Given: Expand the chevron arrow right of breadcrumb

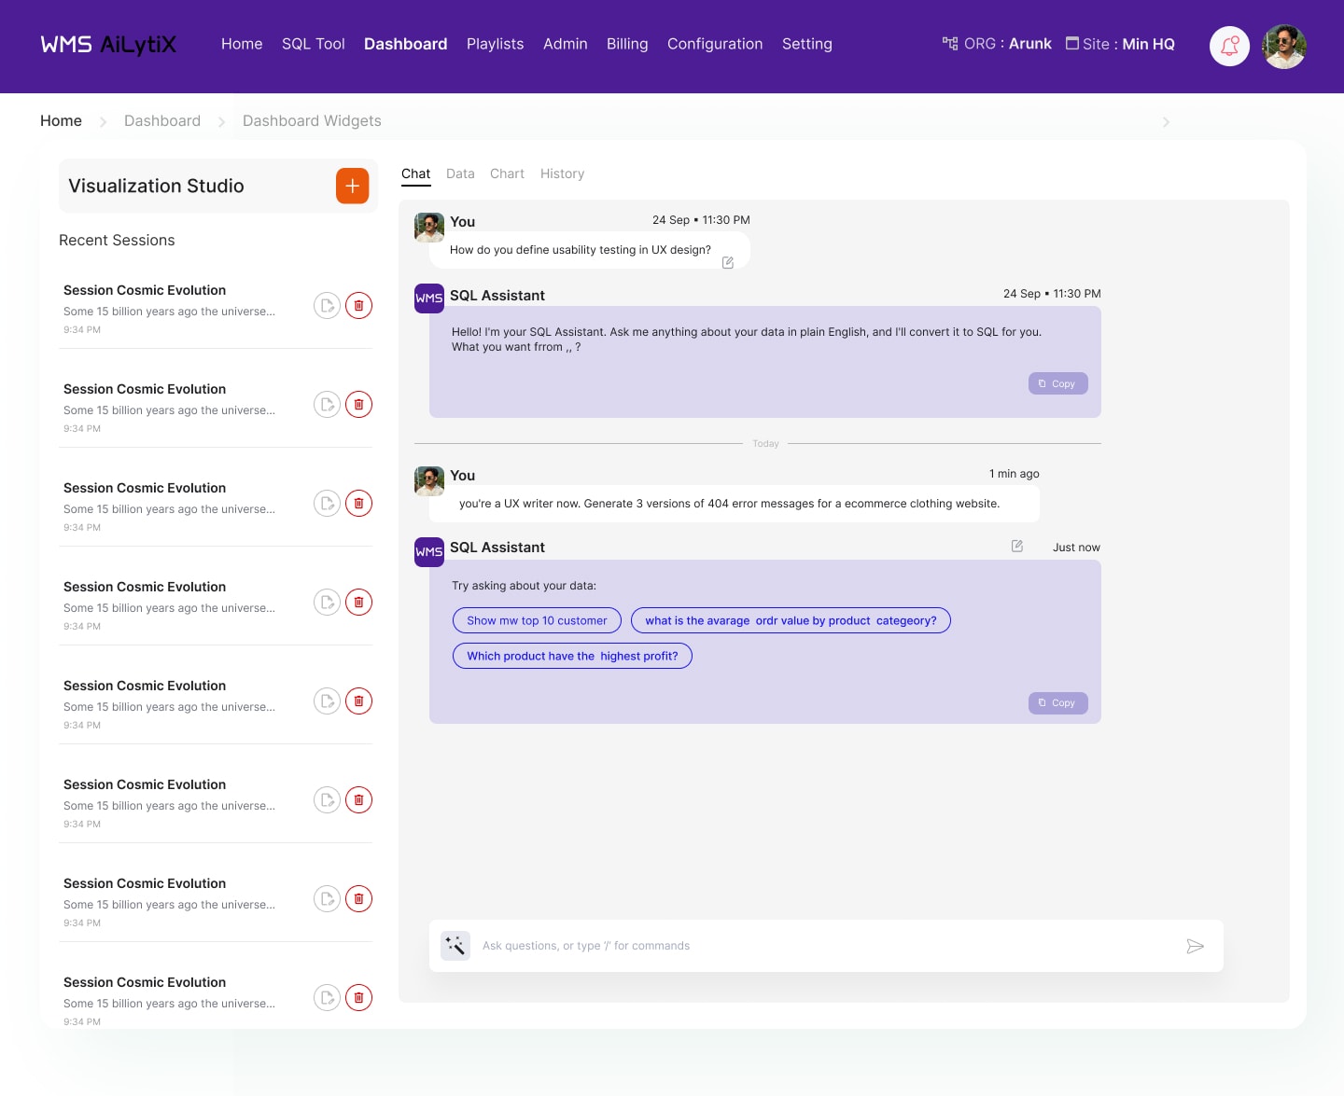Looking at the screenshot, I should pyautogui.click(x=1166, y=122).
